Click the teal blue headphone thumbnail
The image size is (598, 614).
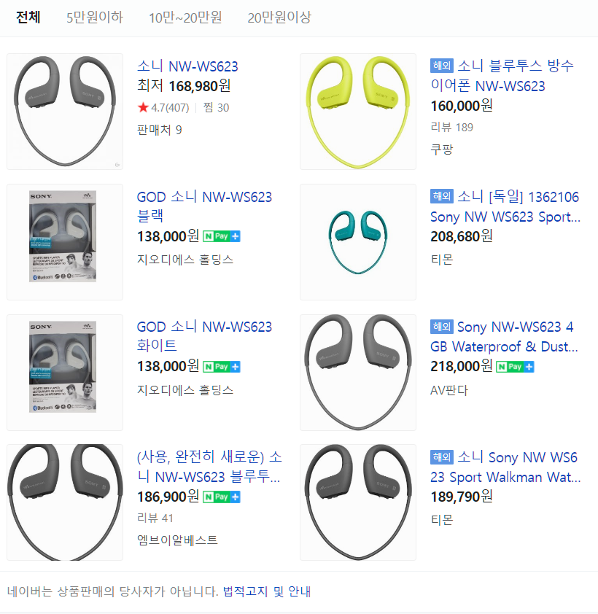pyautogui.click(x=358, y=242)
